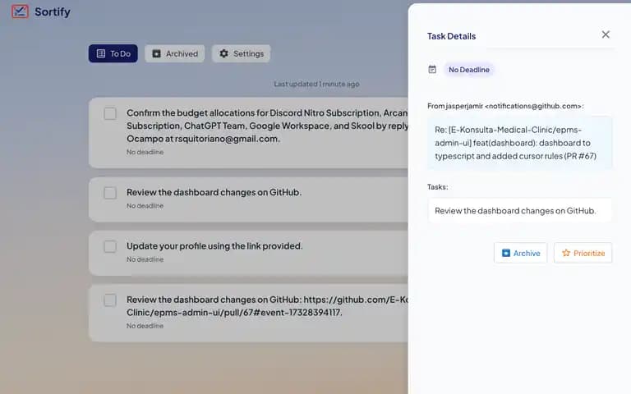Click the 'Tasks:' label
This screenshot has width=631, height=394.
click(x=437, y=187)
